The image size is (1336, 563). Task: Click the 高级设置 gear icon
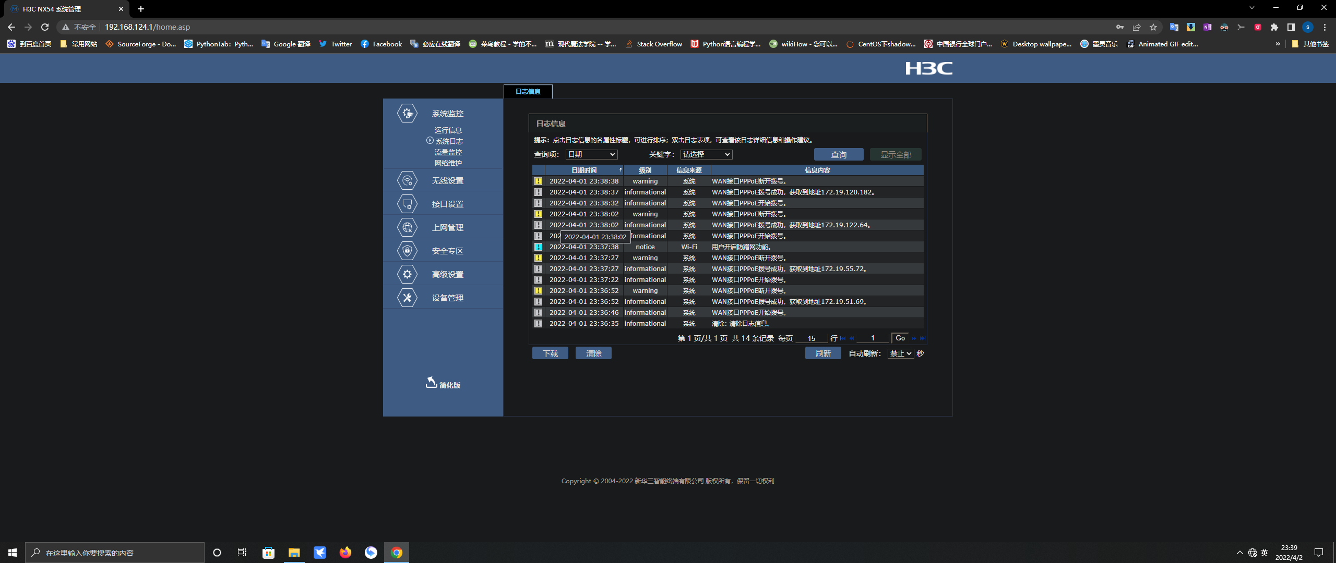coord(407,274)
